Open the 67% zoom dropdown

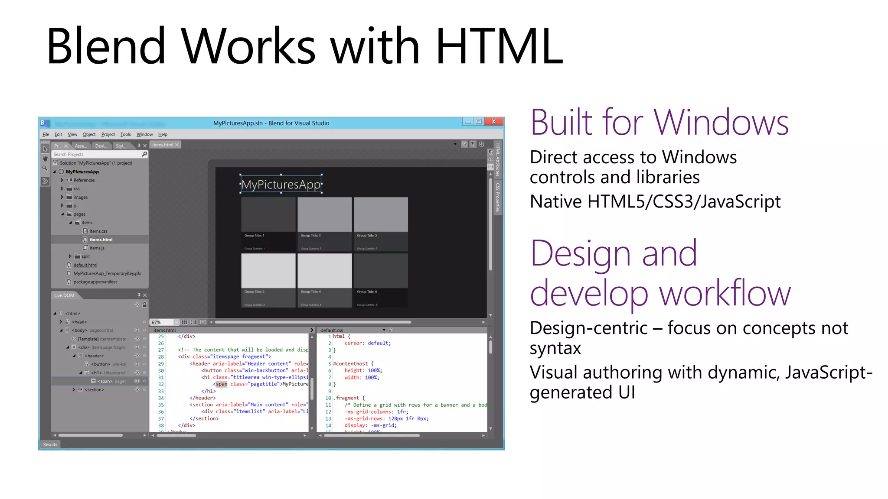coord(176,322)
